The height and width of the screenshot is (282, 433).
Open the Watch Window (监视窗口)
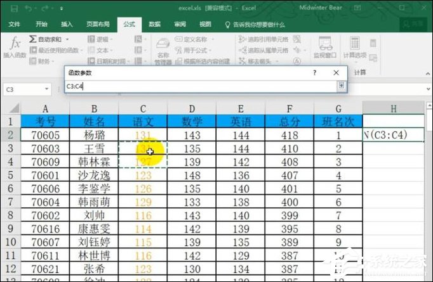[x=325, y=47]
